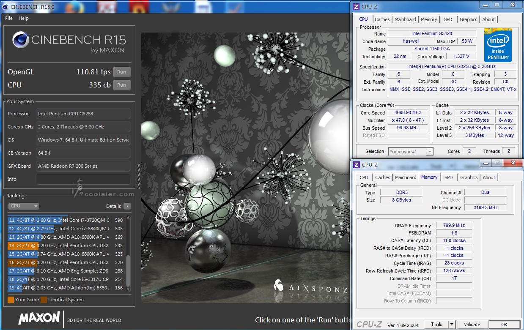Open the File menu in Cinebench
The height and width of the screenshot is (330, 524).
pos(9,18)
